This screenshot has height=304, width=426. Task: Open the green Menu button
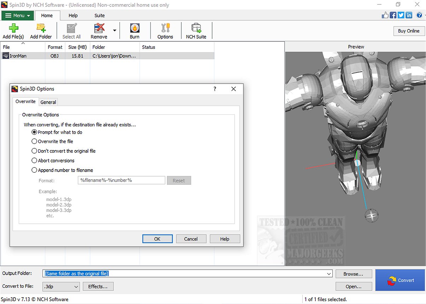18,16
